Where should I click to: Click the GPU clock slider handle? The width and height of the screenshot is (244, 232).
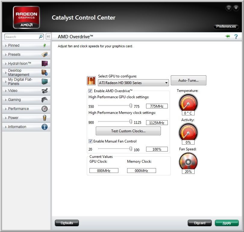click(x=131, y=106)
